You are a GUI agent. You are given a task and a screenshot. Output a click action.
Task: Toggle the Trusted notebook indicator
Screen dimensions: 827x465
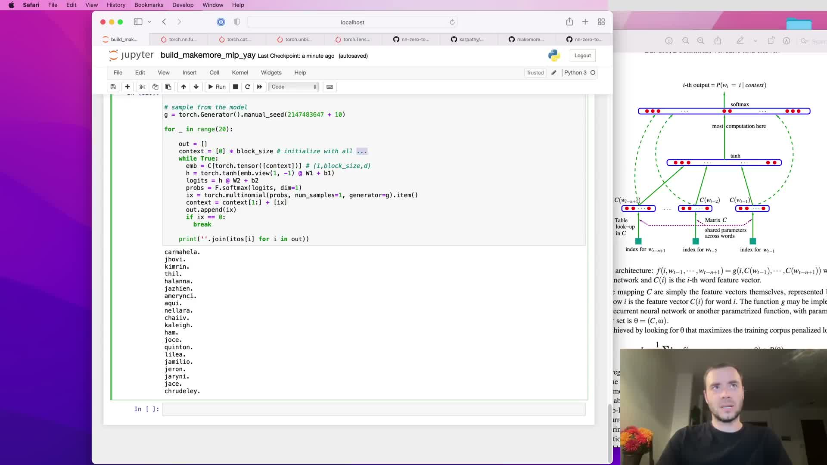coord(535,73)
